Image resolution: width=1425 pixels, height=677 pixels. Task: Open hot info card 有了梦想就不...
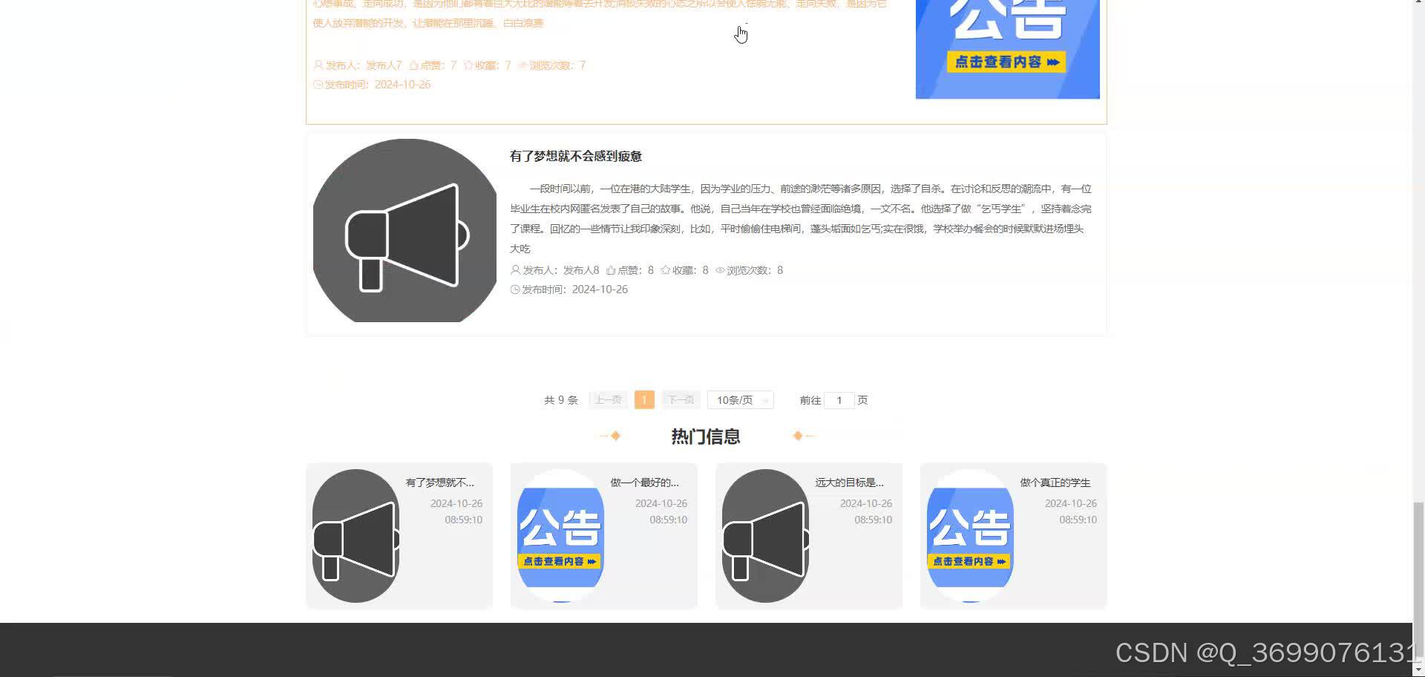coord(399,536)
